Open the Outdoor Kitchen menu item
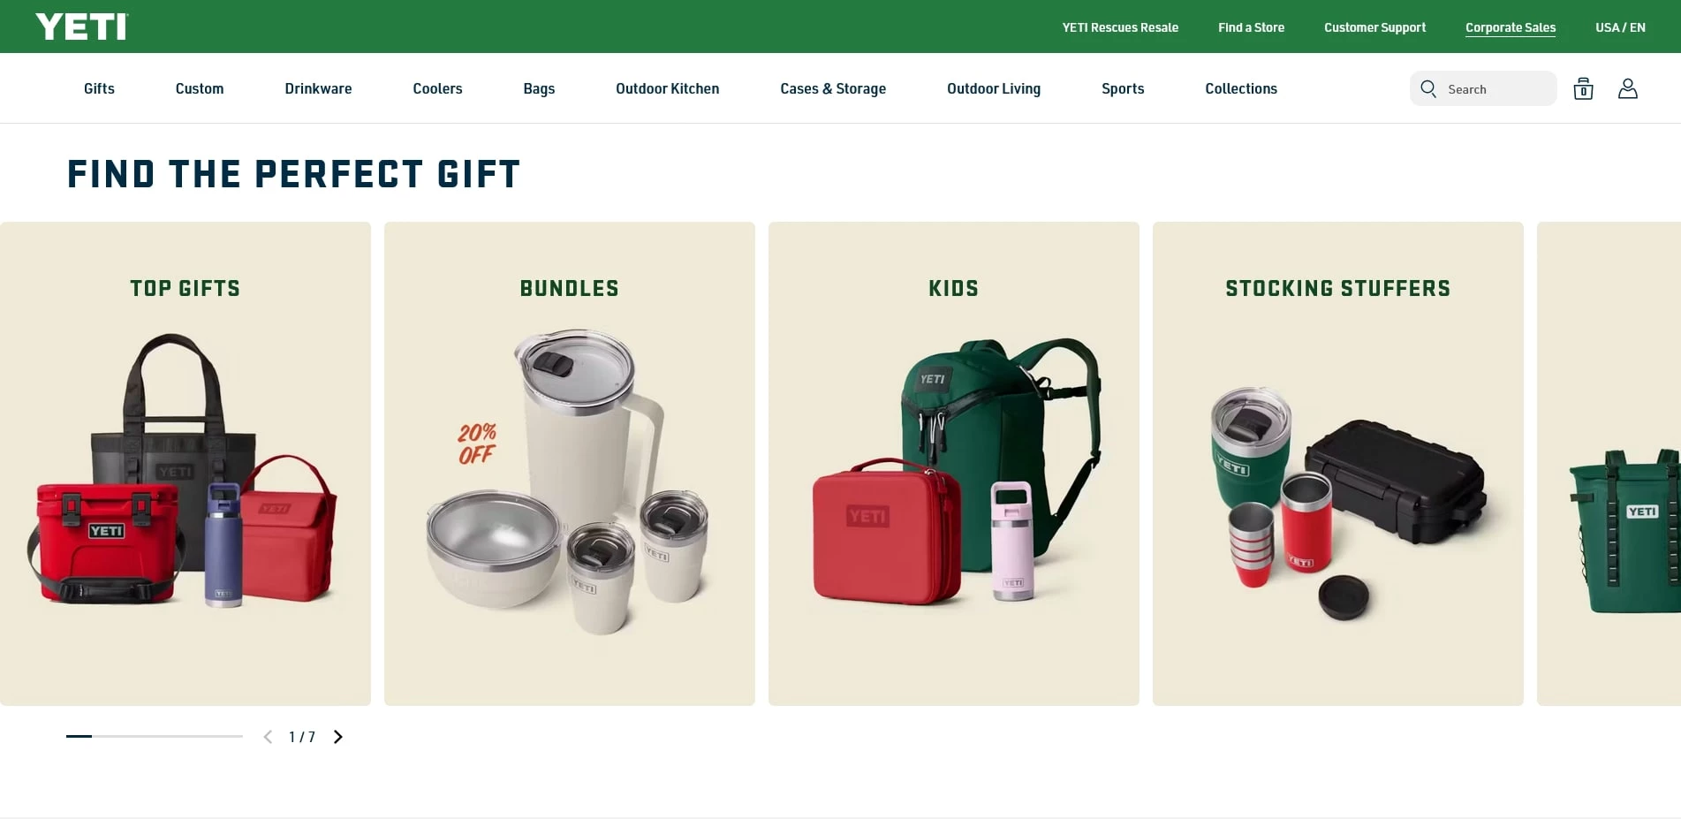 point(667,88)
